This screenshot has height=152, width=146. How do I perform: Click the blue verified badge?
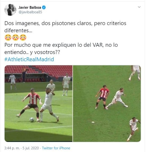tap(44, 7)
